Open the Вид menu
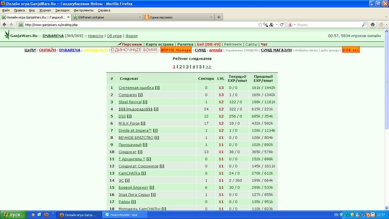 (32, 10)
